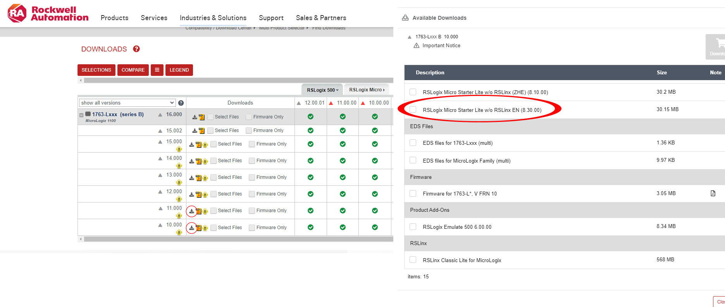
Task: Check Firmware Only for version 15.002
Action: 249,130
